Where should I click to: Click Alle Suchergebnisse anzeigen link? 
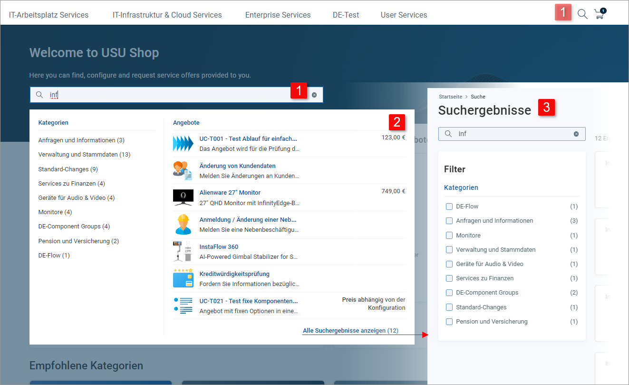[350, 330]
